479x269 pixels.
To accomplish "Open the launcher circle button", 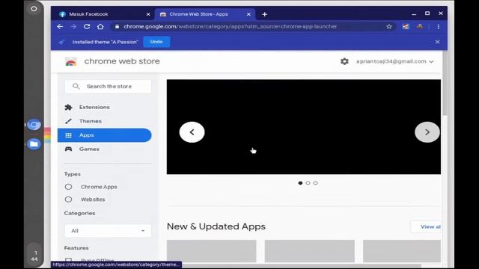I will coord(34,9).
